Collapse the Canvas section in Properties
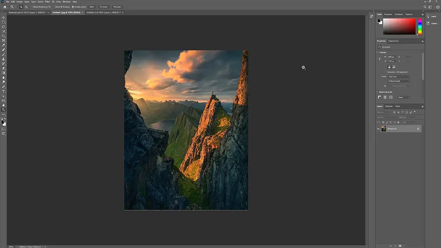The image size is (441, 248). (378, 52)
